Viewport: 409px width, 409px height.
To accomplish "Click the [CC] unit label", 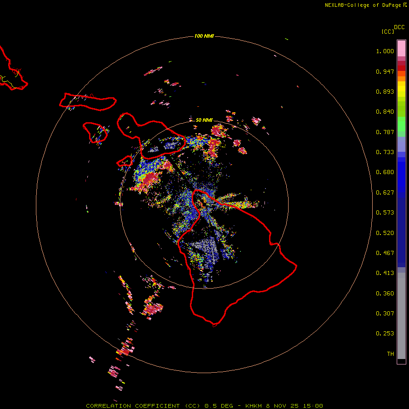I will (x=388, y=31).
